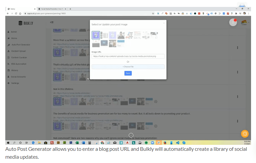Open three-dot menu for 'Not in this lifetime' post
The height and width of the screenshot is (163, 256).
point(238,97)
